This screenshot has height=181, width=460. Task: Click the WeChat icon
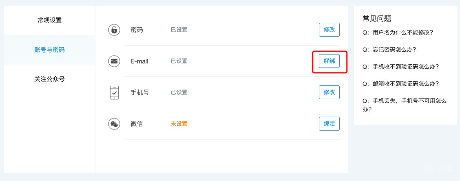[114, 124]
